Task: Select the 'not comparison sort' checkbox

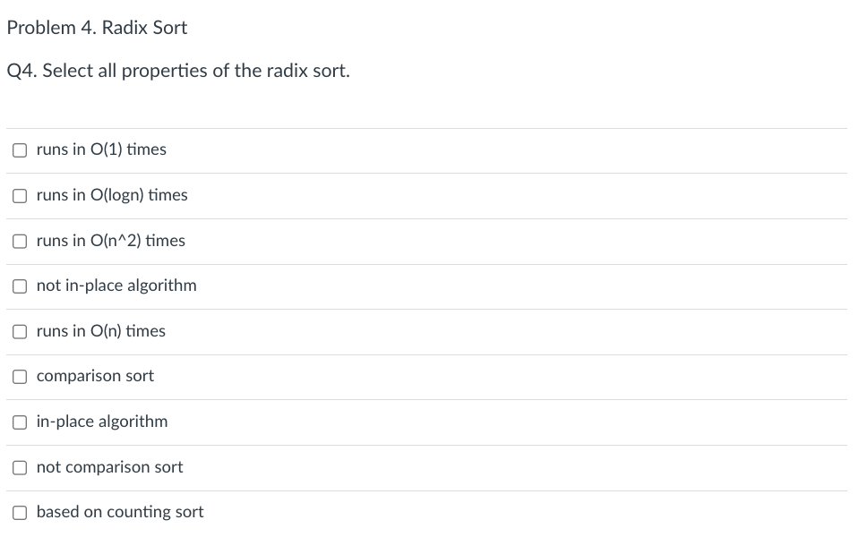Action: pos(20,468)
